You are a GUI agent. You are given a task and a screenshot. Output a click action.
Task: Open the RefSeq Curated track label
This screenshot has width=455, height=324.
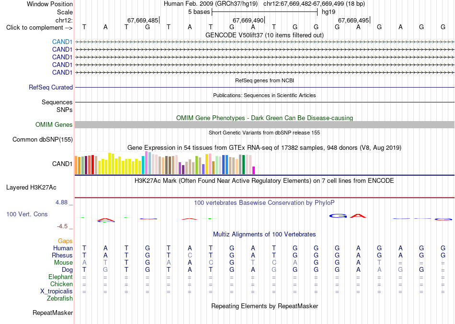[51, 87]
